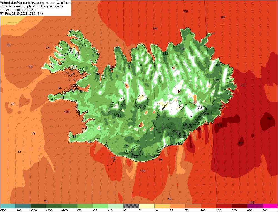Click the ocean value 189 south of Iceland
The image size is (278, 212).
pyautogui.click(x=143, y=171)
